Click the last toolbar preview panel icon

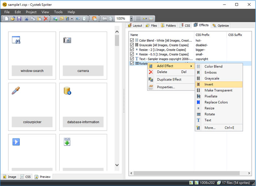151,19
